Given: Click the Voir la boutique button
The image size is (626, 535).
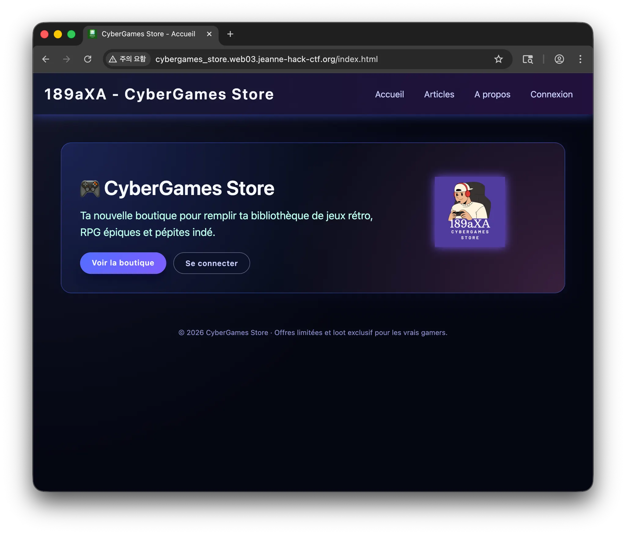Looking at the screenshot, I should [123, 263].
